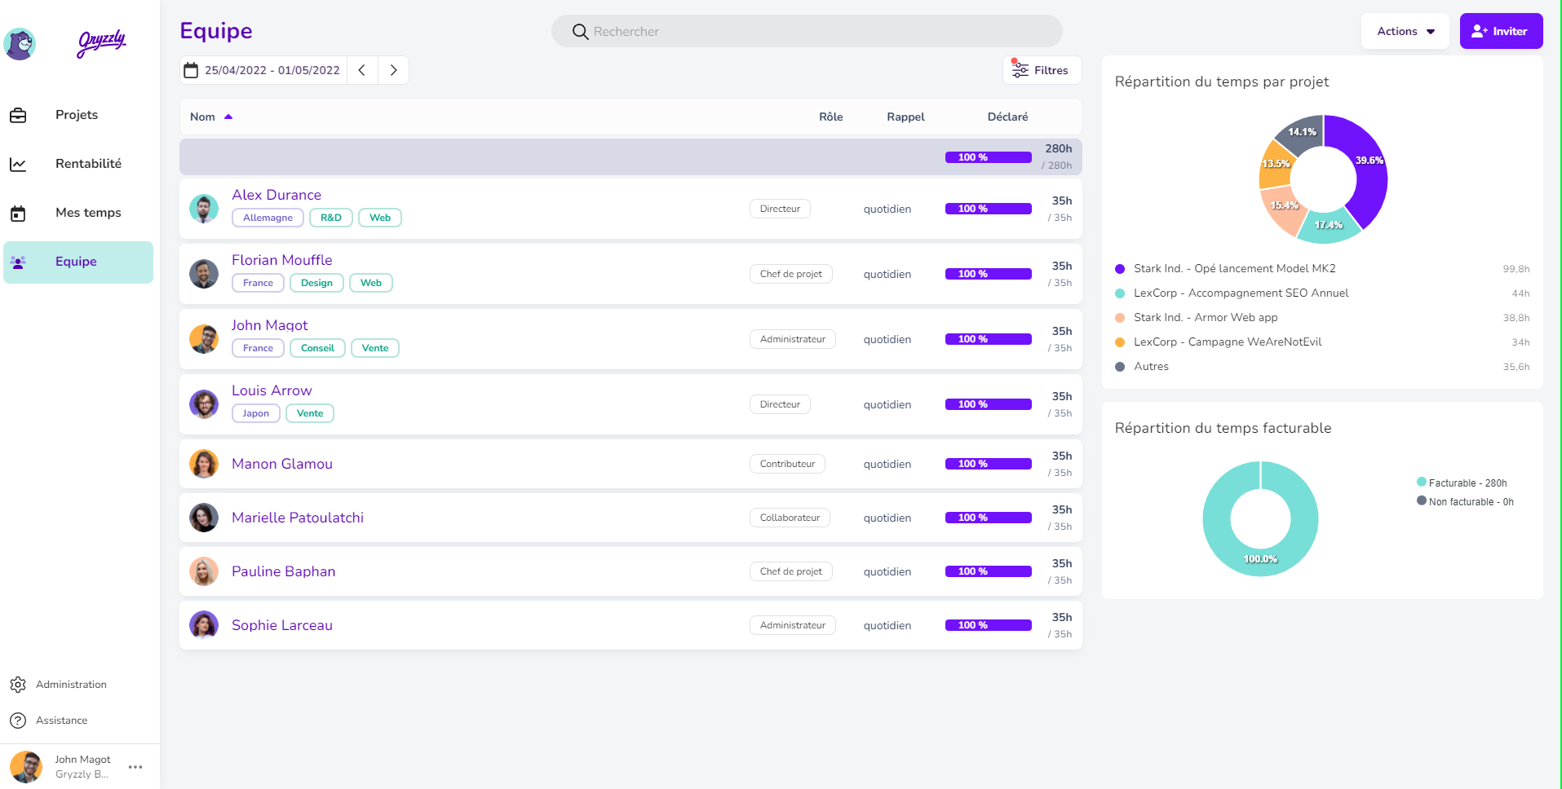Advance to the next week
Viewport: 1562px width, 789px height.
coord(393,70)
